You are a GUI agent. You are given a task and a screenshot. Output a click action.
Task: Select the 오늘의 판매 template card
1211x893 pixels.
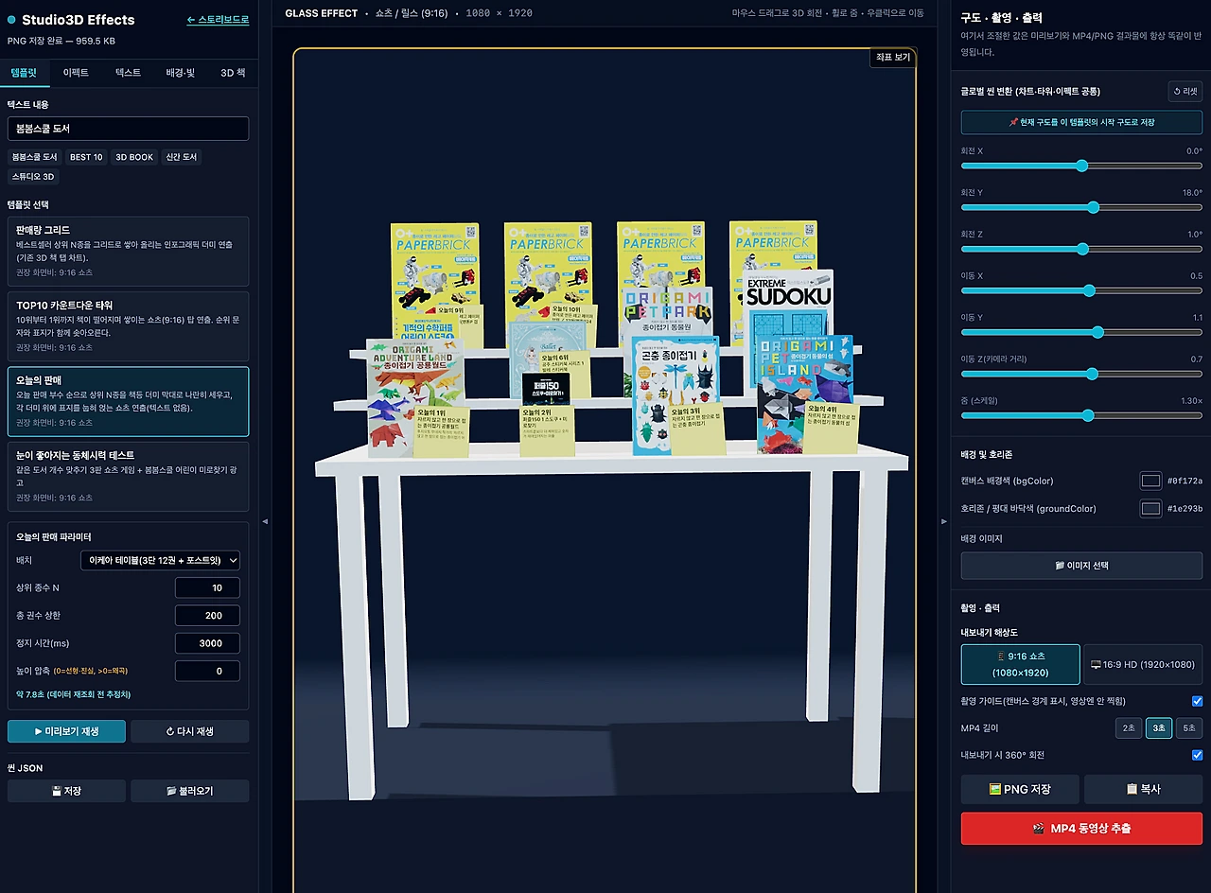pyautogui.click(x=129, y=401)
